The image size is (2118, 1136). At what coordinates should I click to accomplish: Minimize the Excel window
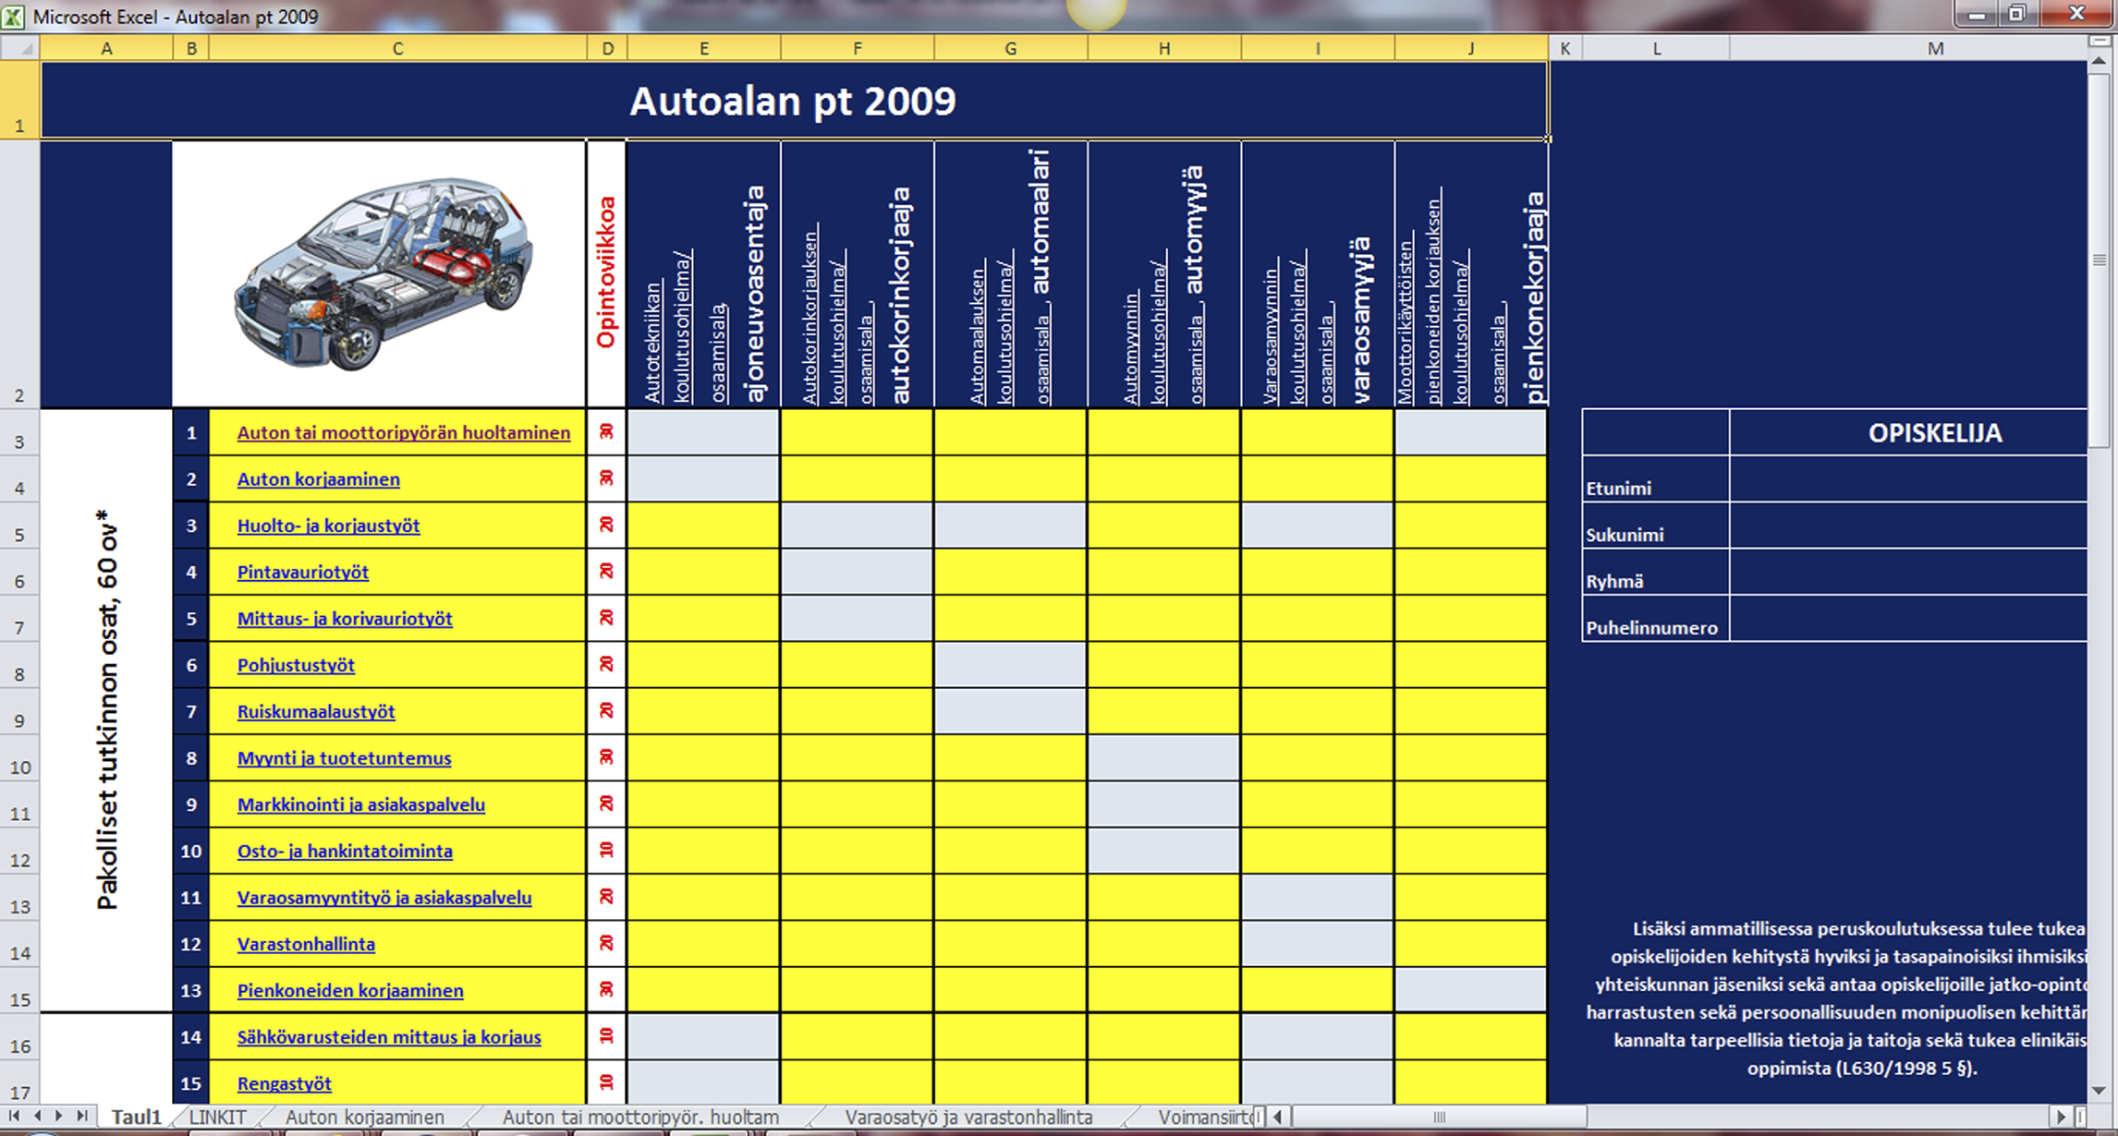1977,13
